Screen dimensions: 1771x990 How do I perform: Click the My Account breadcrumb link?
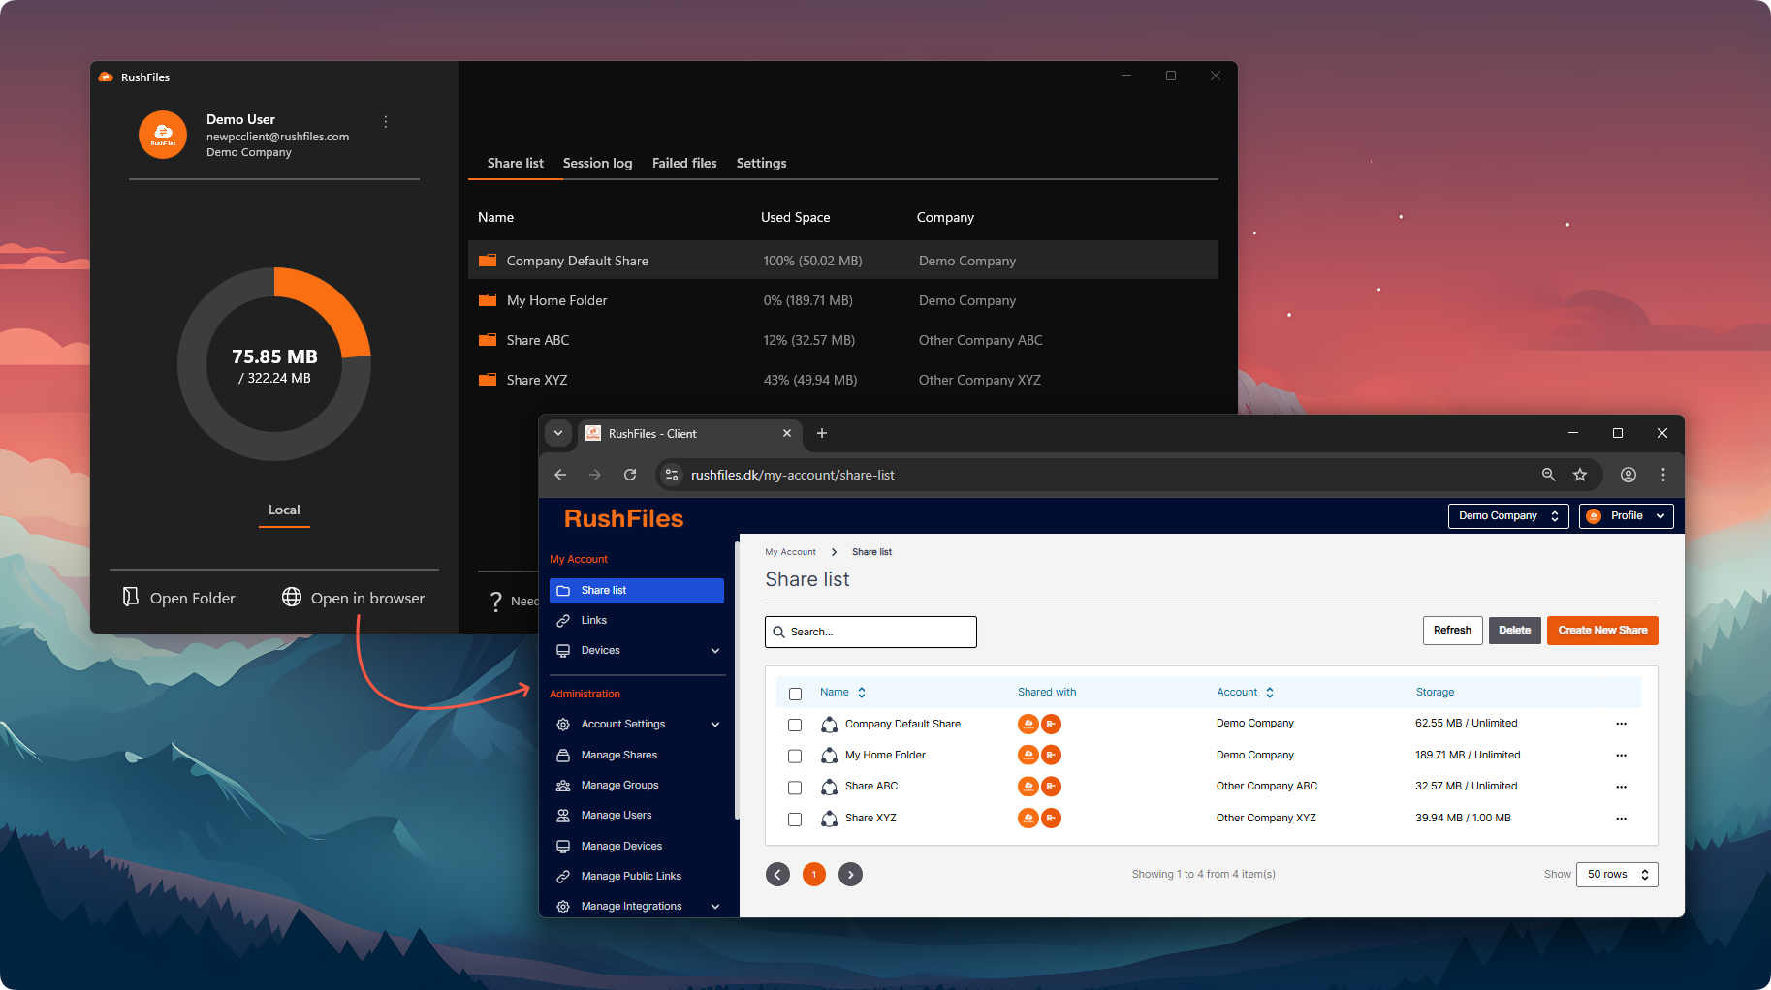[790, 552]
